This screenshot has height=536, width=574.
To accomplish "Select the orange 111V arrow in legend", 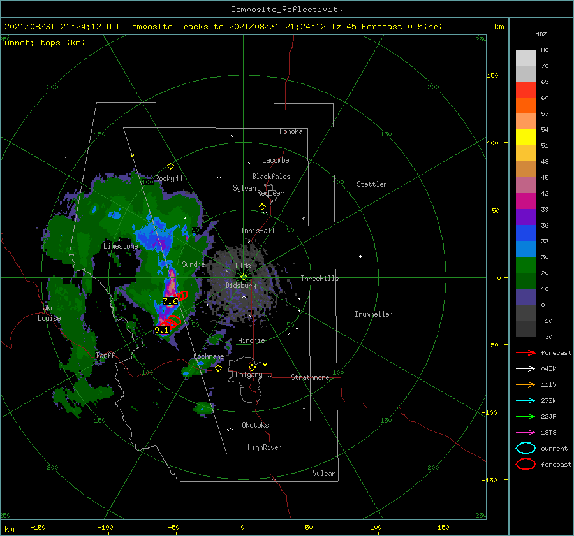I will 526,384.
